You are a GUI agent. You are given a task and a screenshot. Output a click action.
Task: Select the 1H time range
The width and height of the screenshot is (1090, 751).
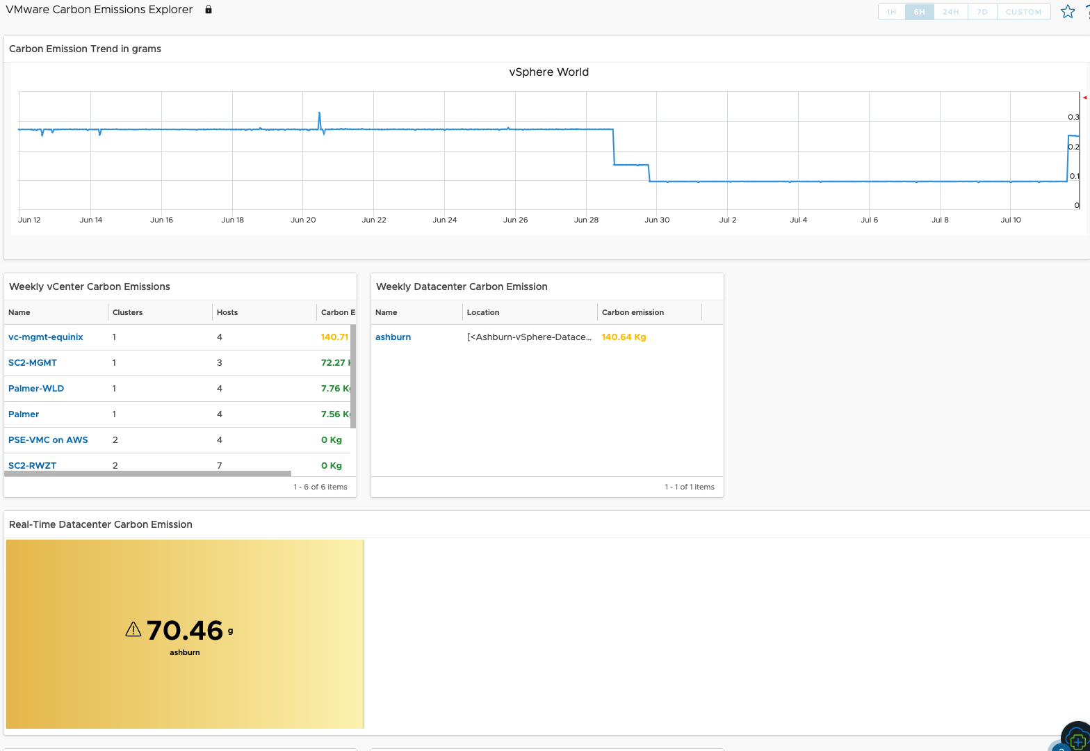(891, 12)
